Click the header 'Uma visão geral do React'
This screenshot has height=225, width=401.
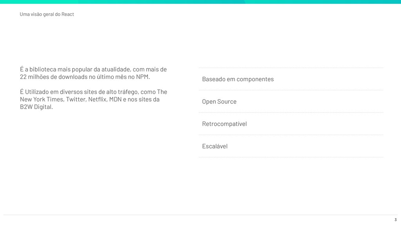point(47,14)
